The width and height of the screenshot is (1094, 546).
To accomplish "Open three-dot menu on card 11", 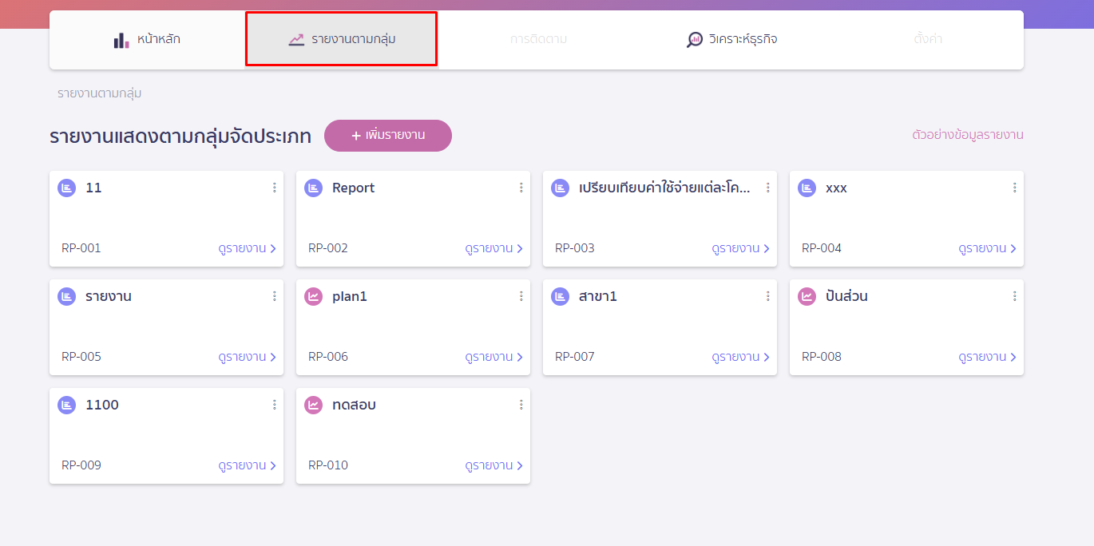I will [x=274, y=188].
